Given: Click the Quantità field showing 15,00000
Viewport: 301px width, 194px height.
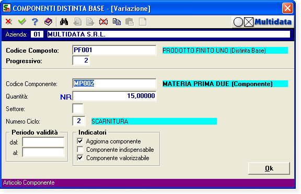Looking at the screenshot, I should 114,96.
